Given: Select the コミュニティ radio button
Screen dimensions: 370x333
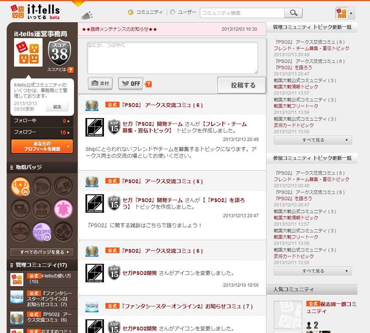Looking at the screenshot, I should click(131, 12).
